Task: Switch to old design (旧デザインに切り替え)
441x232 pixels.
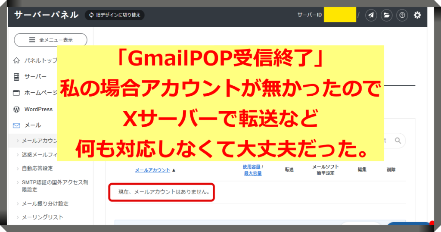Action: tap(115, 15)
